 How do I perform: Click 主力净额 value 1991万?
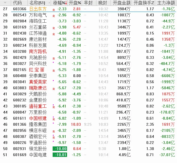(168, 33)
